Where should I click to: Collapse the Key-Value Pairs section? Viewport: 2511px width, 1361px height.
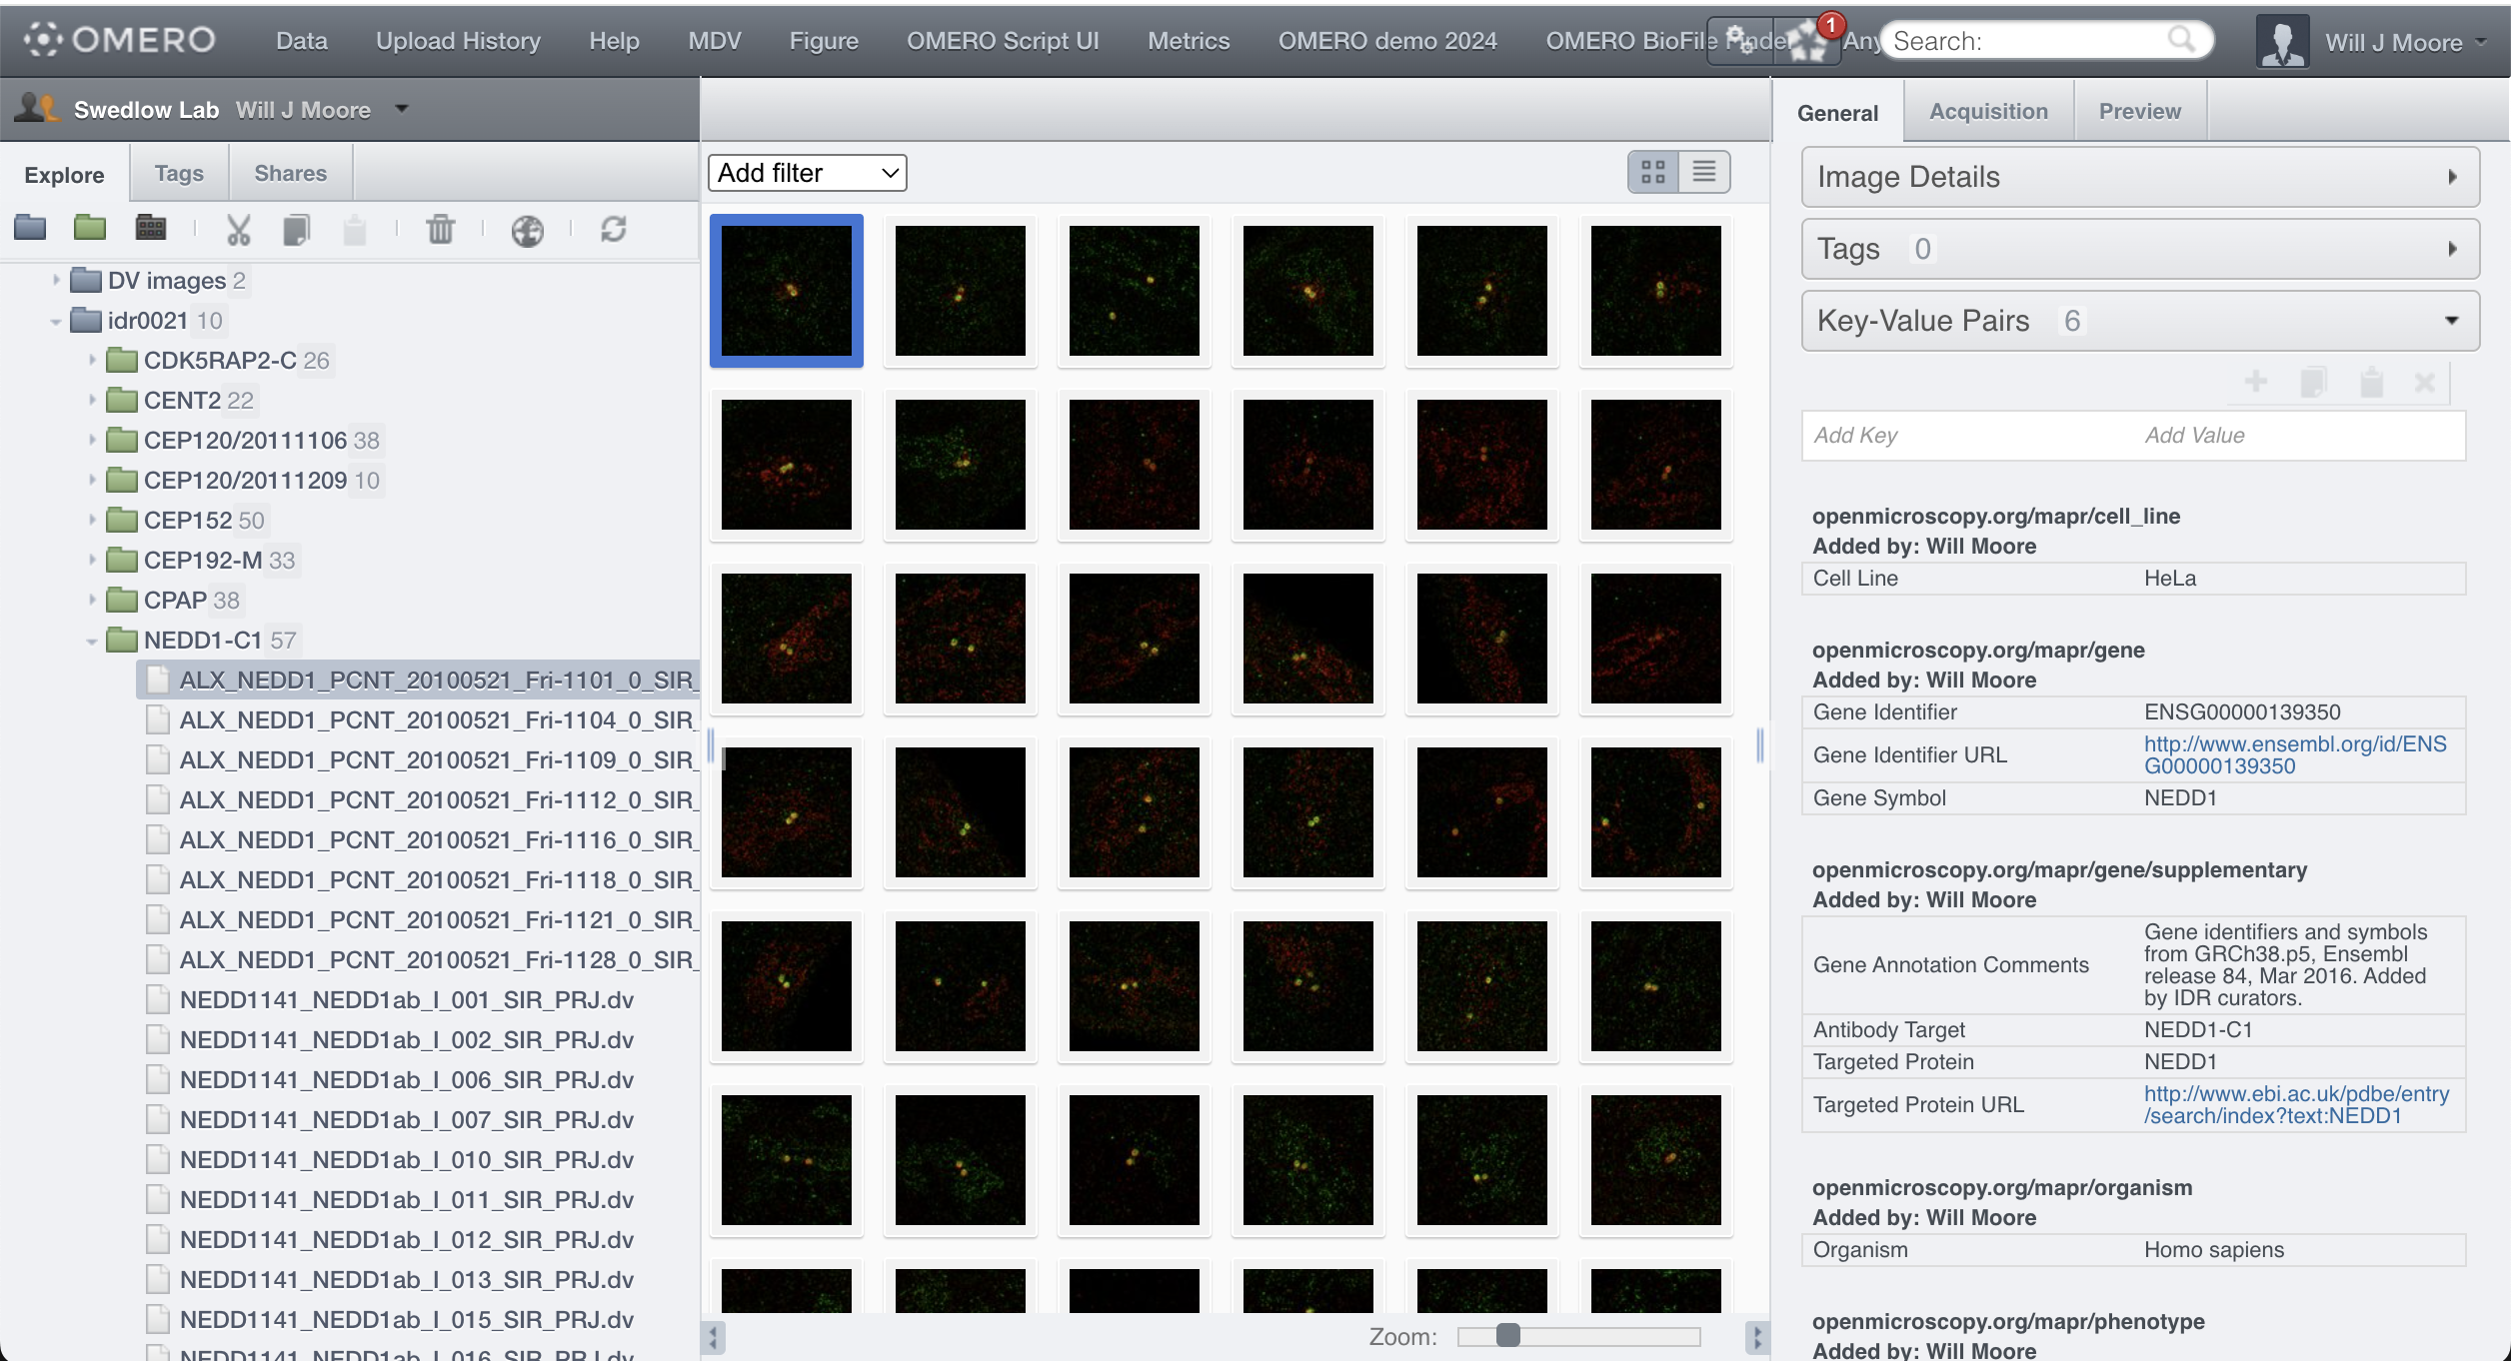pos(2140,321)
